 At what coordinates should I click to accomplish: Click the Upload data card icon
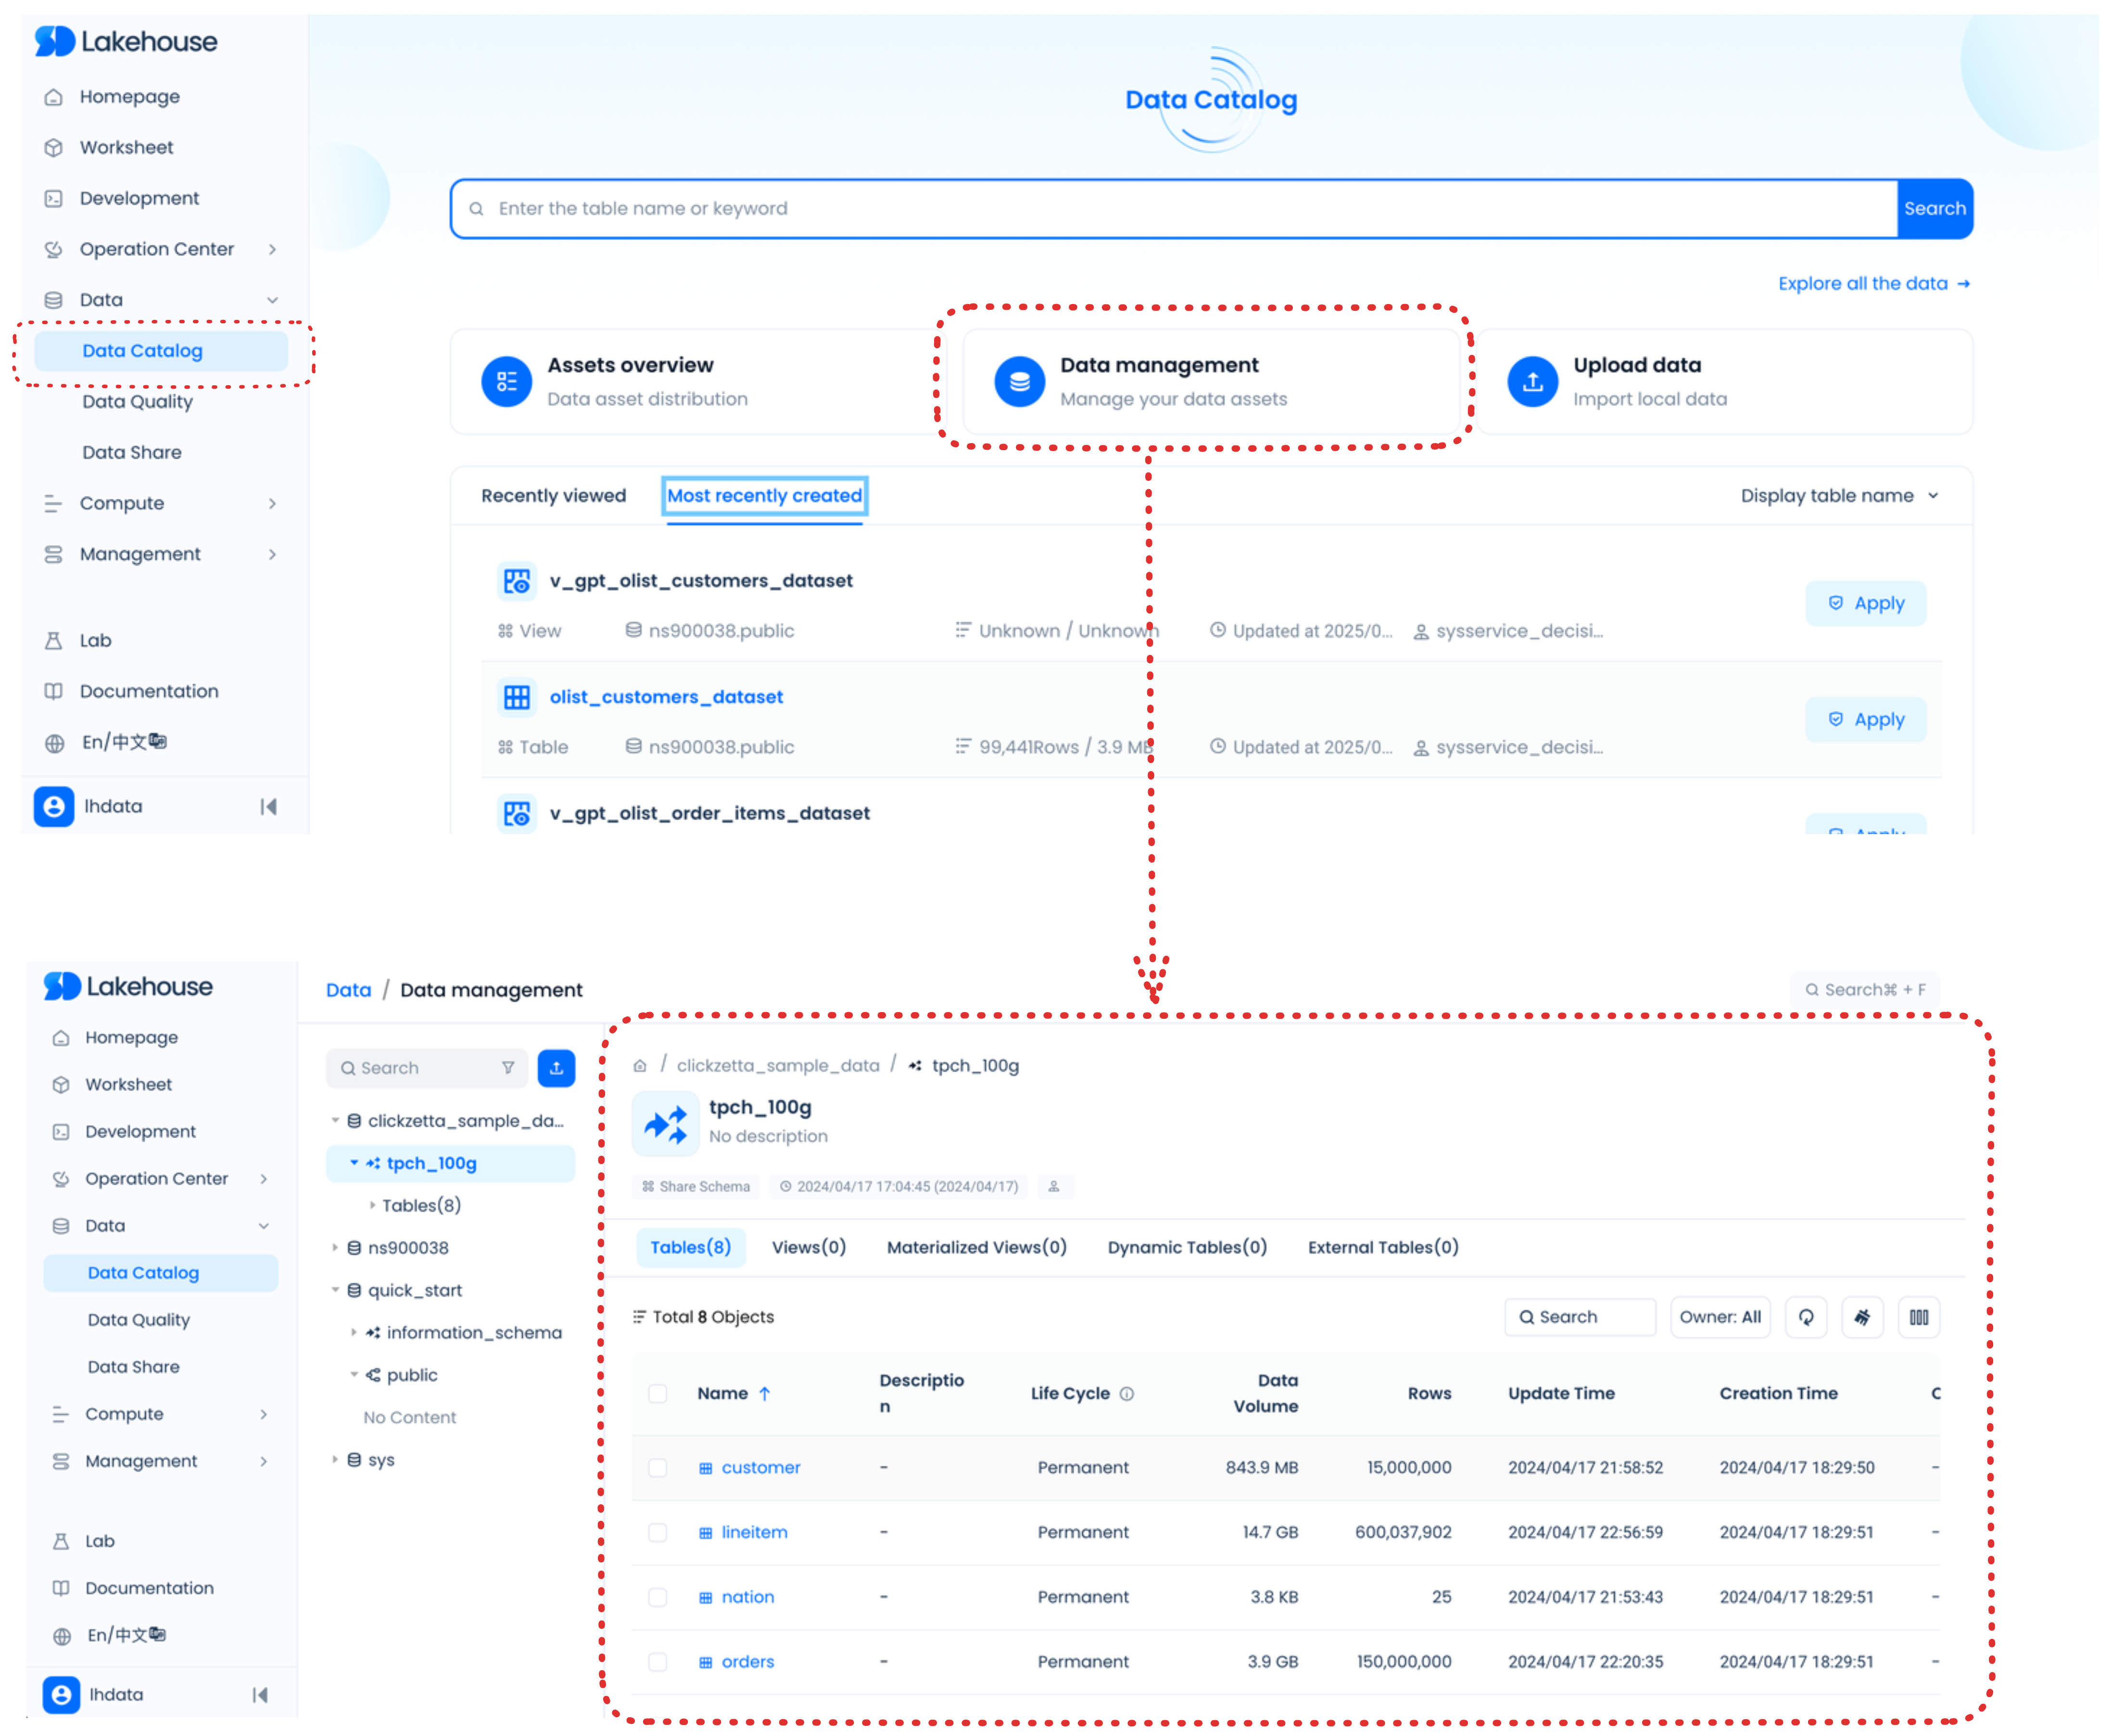(1531, 381)
